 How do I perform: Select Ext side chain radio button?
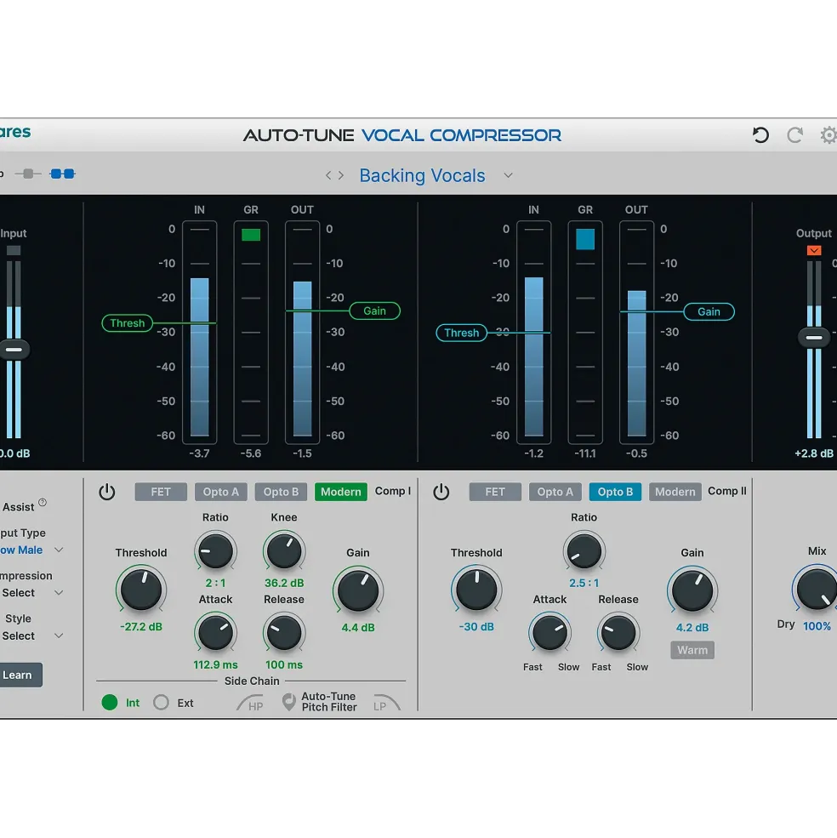pyautogui.click(x=161, y=702)
